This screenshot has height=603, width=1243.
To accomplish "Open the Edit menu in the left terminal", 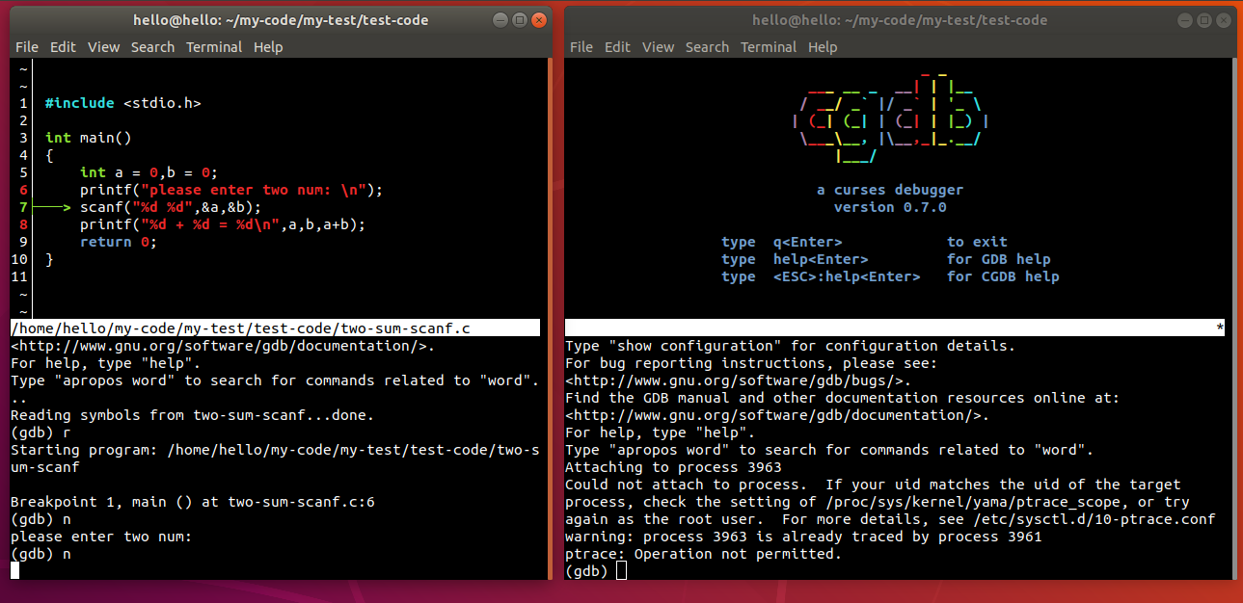I will [x=63, y=46].
